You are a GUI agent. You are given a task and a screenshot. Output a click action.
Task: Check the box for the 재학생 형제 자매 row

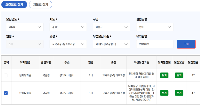pos(6,75)
